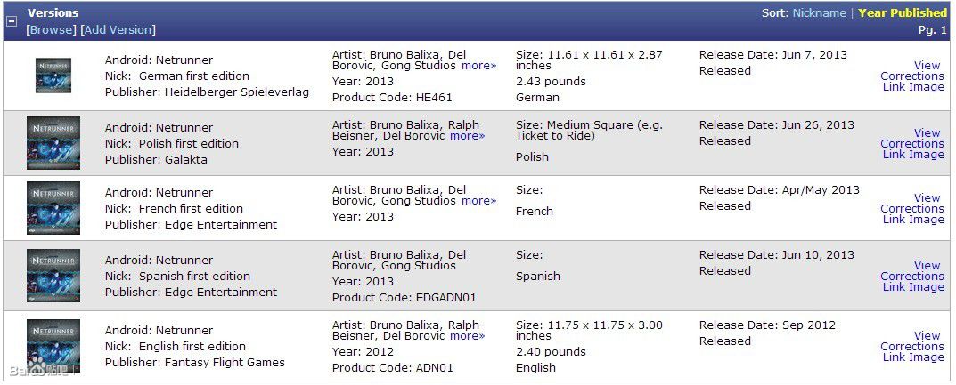Submit Corrections for the English edition
The width and height of the screenshot is (956, 385).
pos(911,347)
